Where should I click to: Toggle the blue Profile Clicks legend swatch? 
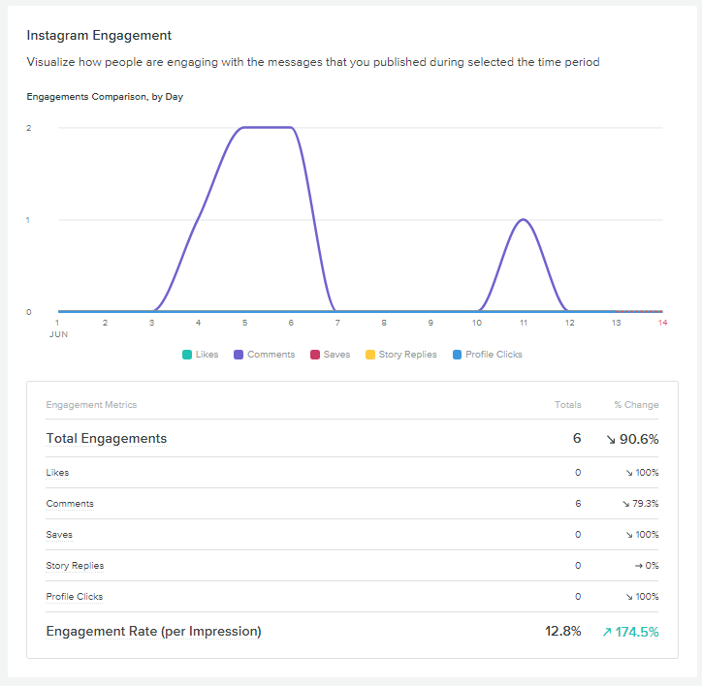(x=457, y=355)
